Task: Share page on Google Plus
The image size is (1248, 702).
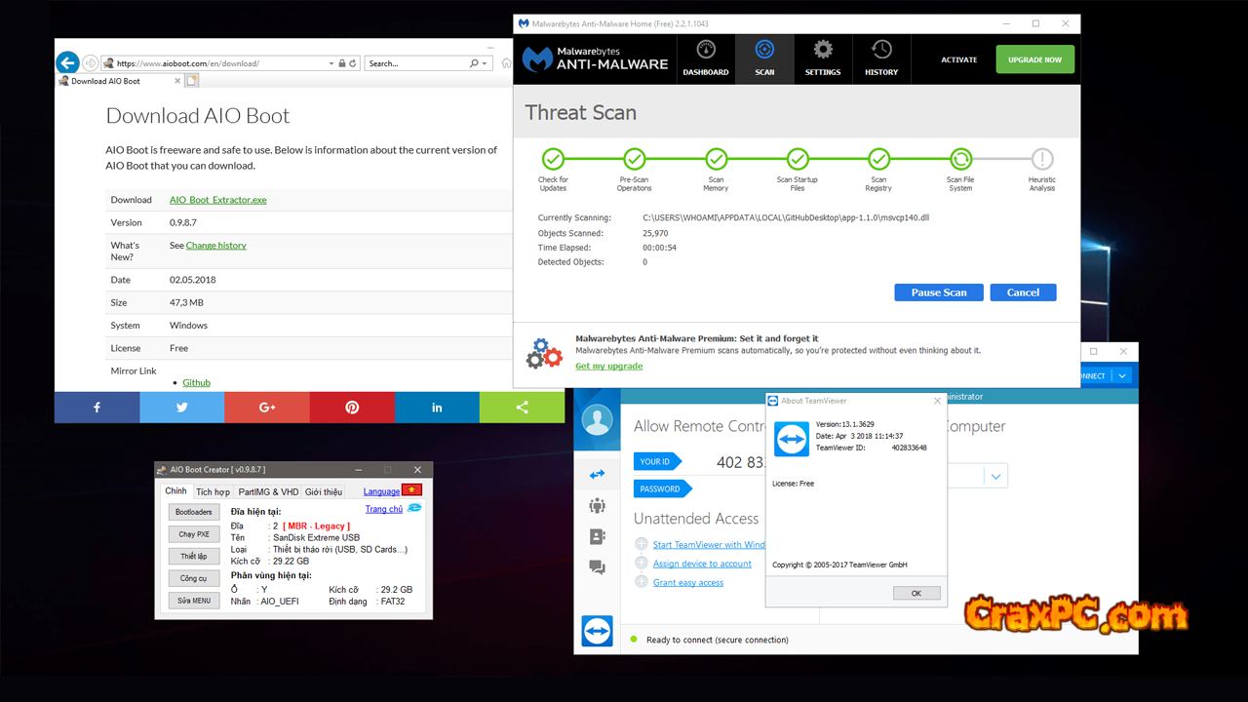Action: [267, 408]
